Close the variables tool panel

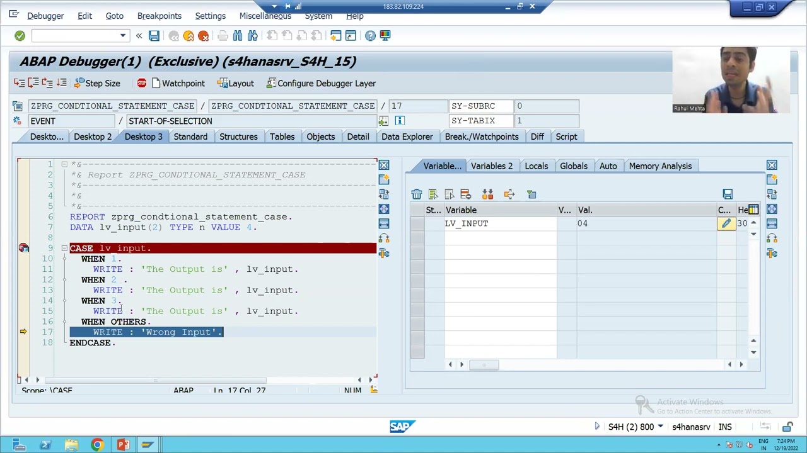pyautogui.click(x=772, y=165)
